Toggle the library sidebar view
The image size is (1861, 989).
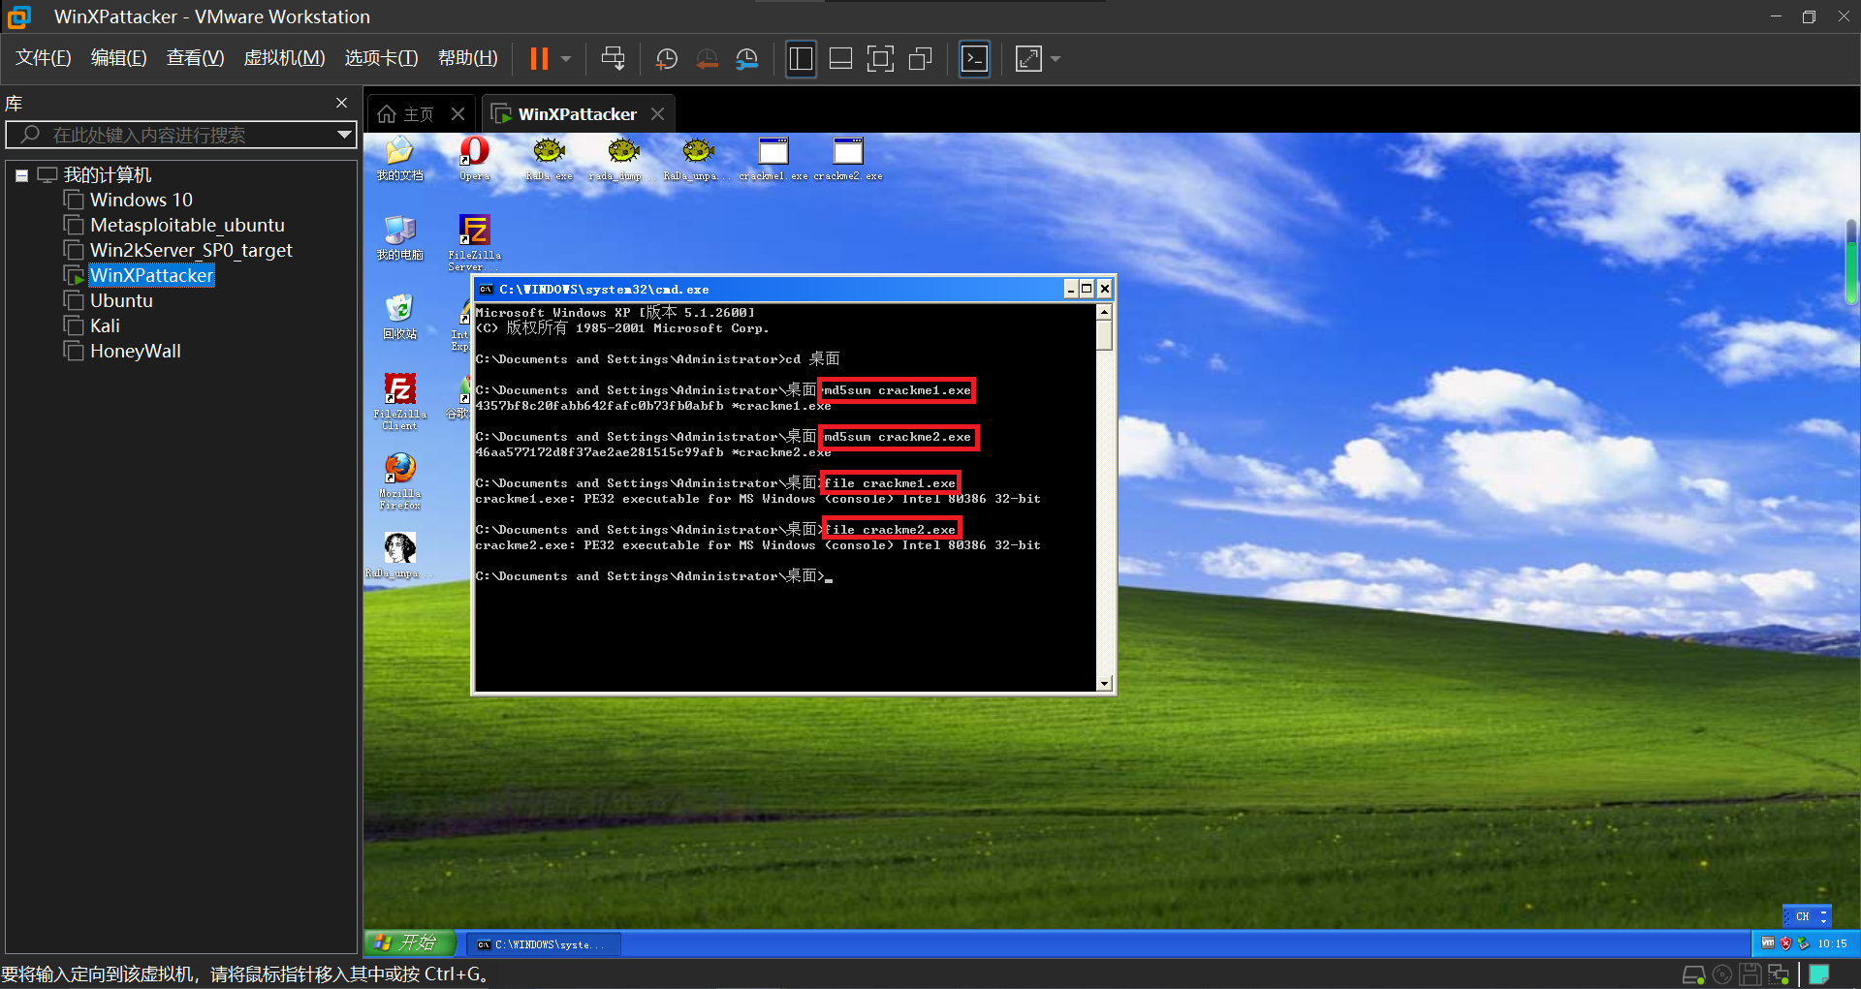(801, 59)
